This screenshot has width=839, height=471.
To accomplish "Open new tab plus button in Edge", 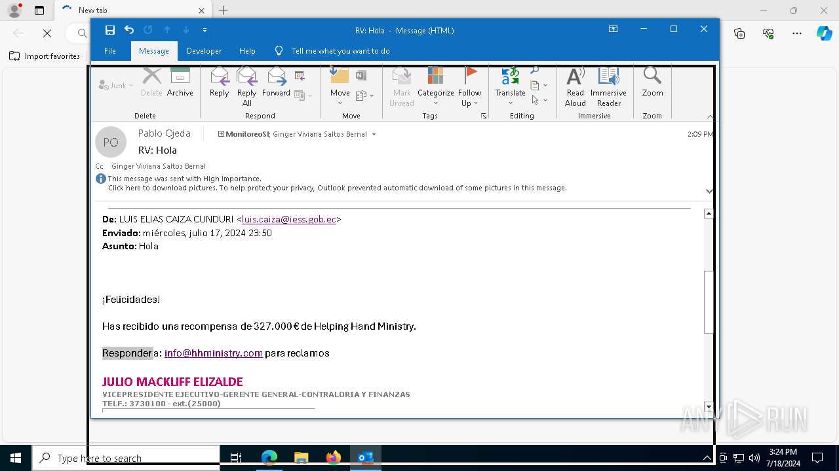I will (224, 10).
